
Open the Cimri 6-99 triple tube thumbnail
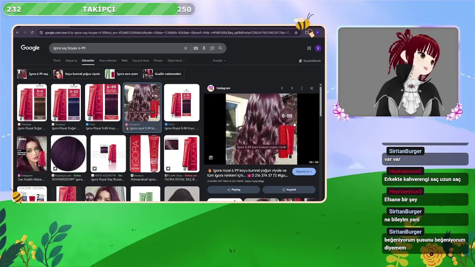(103, 103)
